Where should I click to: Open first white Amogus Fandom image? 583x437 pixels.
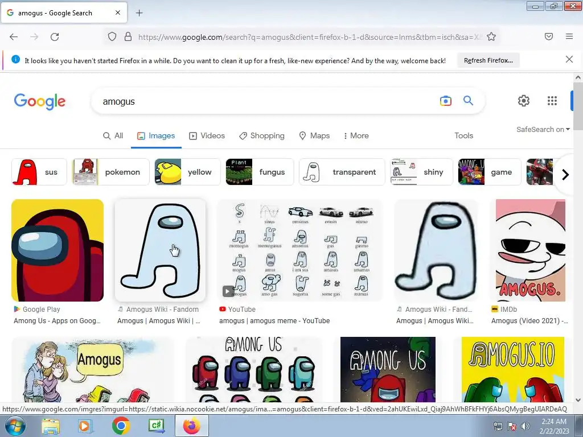160,250
